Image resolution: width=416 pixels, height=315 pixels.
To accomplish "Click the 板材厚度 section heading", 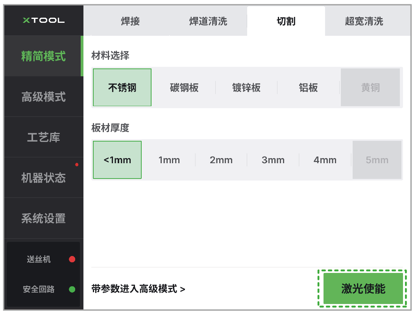I will pos(110,128).
